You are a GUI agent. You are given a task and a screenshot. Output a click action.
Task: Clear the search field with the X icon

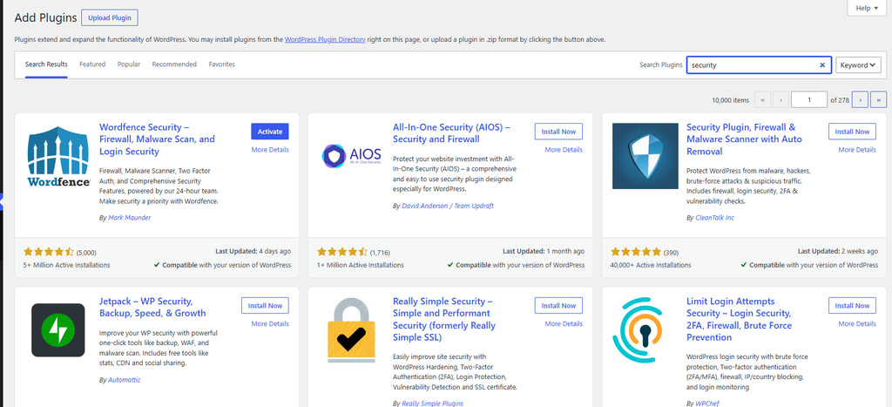coord(822,64)
